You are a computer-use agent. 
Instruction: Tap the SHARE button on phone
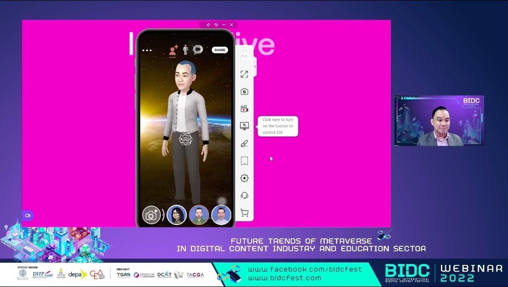tap(220, 50)
